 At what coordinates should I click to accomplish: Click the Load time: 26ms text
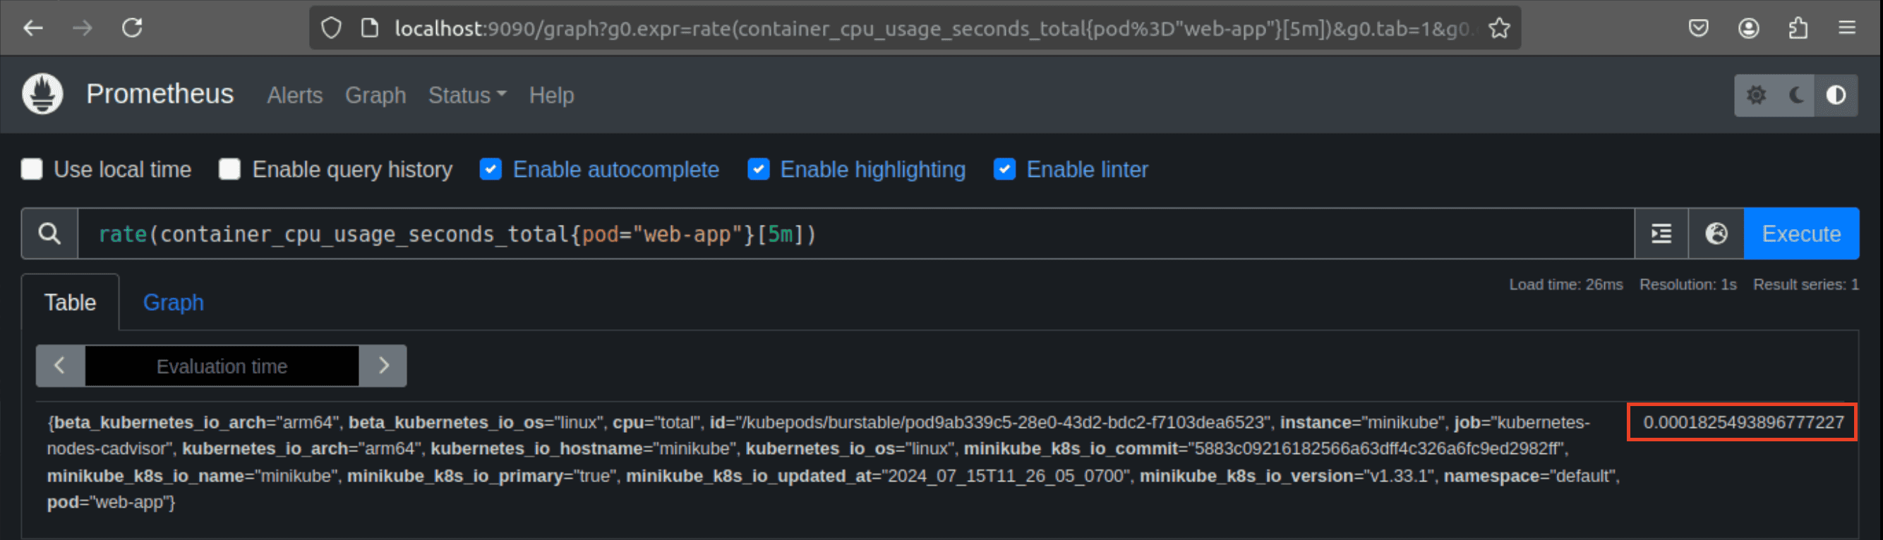tap(1565, 285)
